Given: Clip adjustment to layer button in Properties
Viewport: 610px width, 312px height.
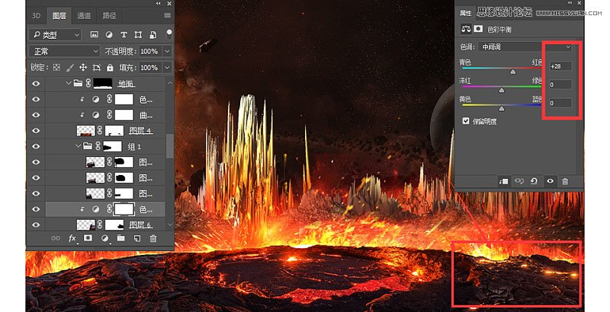Looking at the screenshot, I should coord(504,181).
